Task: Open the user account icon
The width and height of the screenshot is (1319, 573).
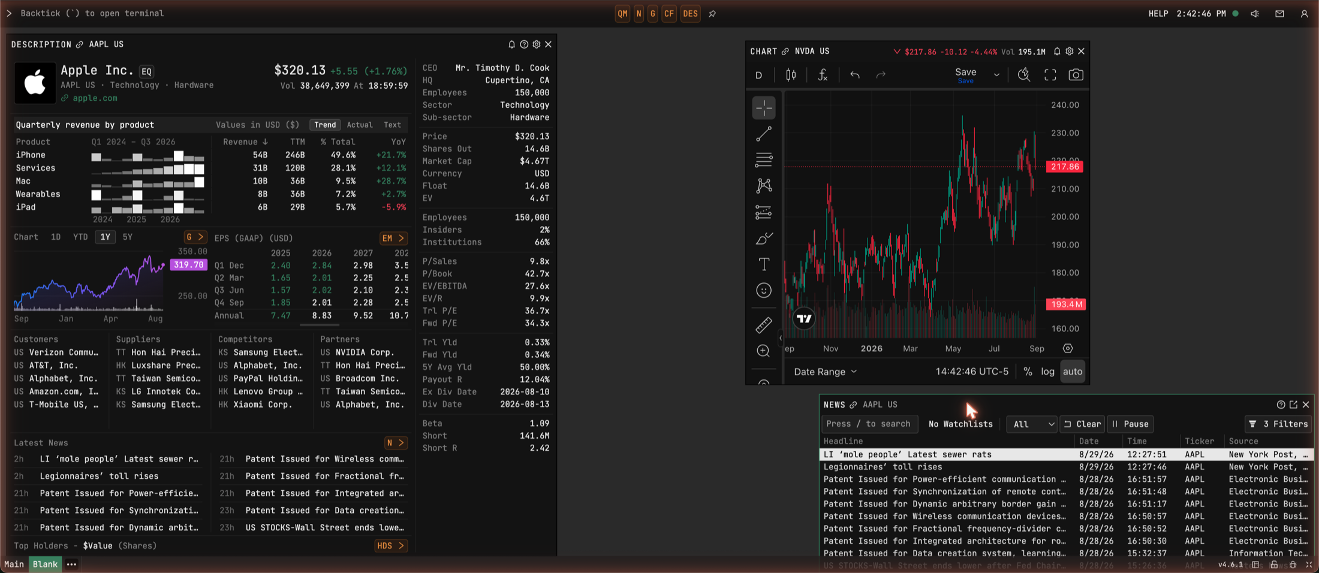Action: (x=1304, y=13)
